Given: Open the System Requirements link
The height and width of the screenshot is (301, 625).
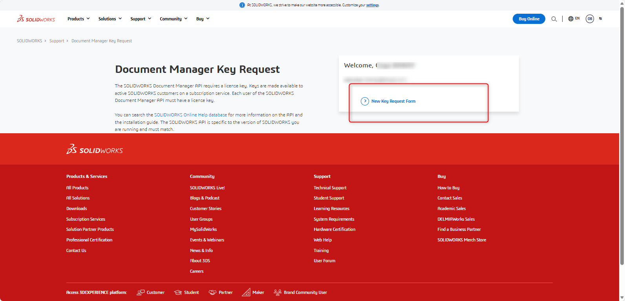Looking at the screenshot, I should (334, 219).
